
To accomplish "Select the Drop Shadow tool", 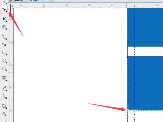I will point(4,106).
